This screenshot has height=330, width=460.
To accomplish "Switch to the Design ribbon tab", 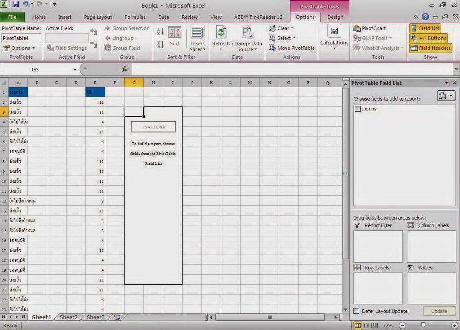I will [x=335, y=17].
